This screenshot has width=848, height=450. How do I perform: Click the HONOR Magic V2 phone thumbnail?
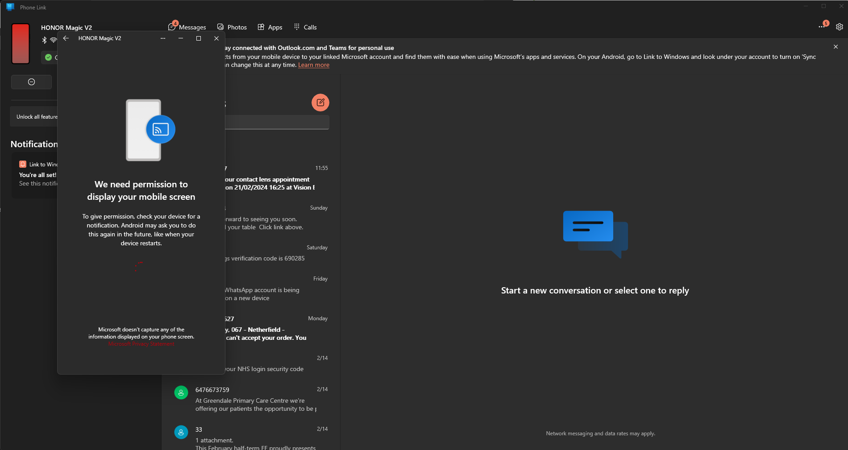(x=21, y=44)
